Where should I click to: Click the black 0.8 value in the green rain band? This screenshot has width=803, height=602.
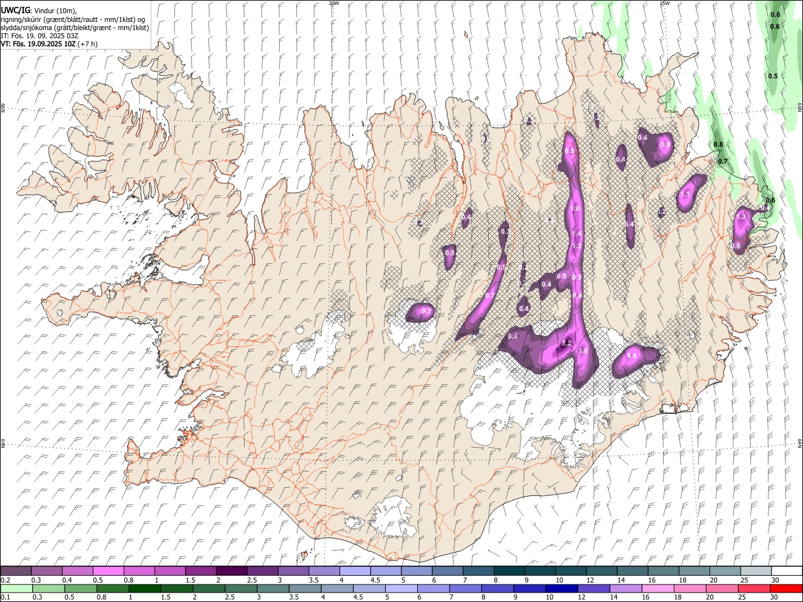tap(719, 145)
